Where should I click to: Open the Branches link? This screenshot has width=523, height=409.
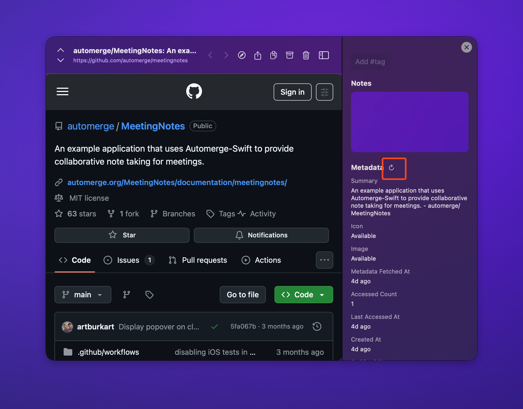173,214
